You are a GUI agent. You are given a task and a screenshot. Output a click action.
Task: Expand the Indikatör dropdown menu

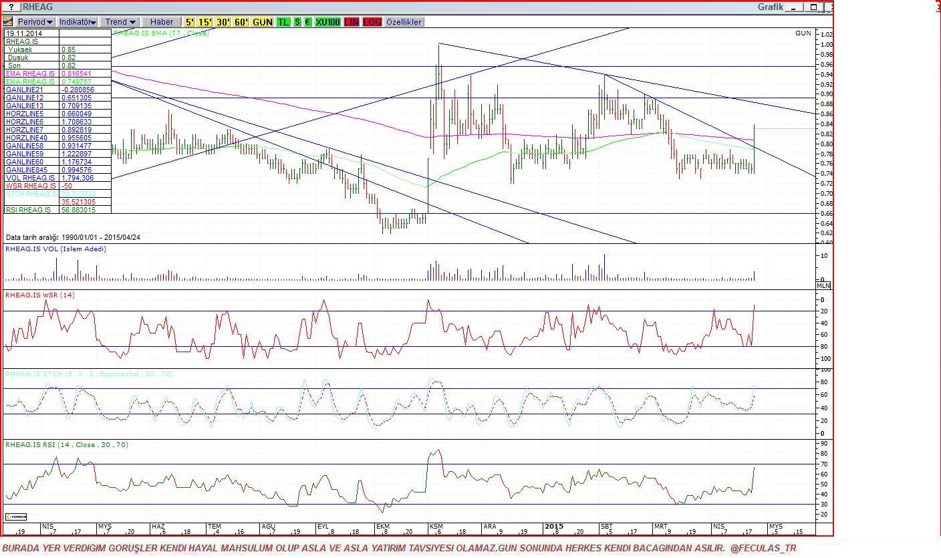click(x=78, y=22)
